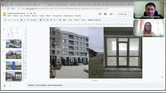
Task: Click the video camera meeting icon
Action: (111, 14)
